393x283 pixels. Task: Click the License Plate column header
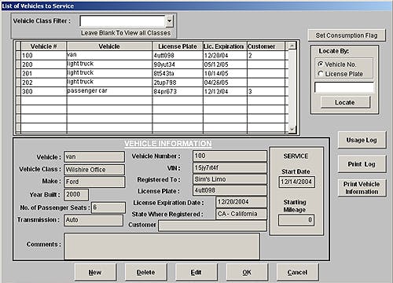[x=178, y=46]
